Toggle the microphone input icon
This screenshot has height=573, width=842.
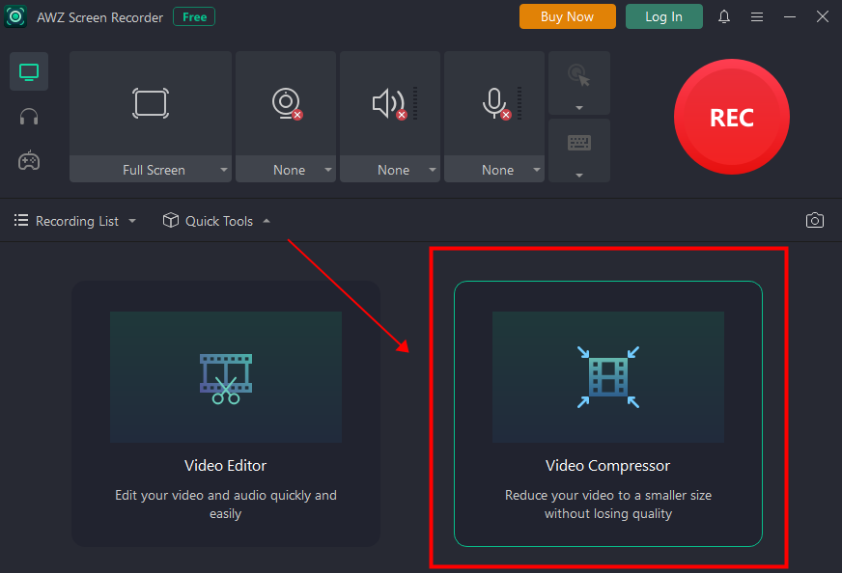[495, 103]
